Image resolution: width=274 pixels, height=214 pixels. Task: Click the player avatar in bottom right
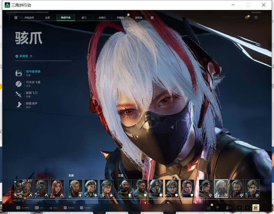click(x=256, y=208)
